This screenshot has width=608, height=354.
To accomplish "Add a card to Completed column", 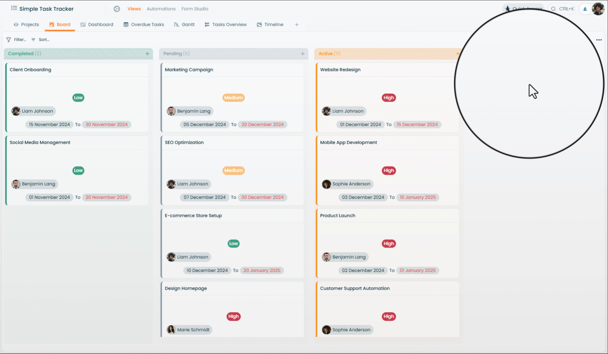I will pos(148,54).
